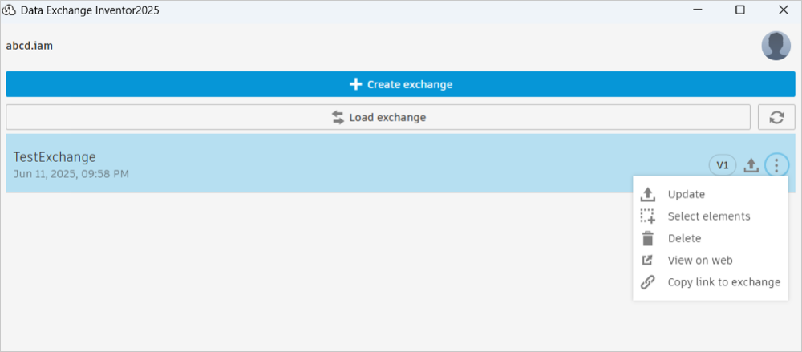Click the Jun 11, 2025 timestamp text
The height and width of the screenshot is (352, 802).
point(71,174)
